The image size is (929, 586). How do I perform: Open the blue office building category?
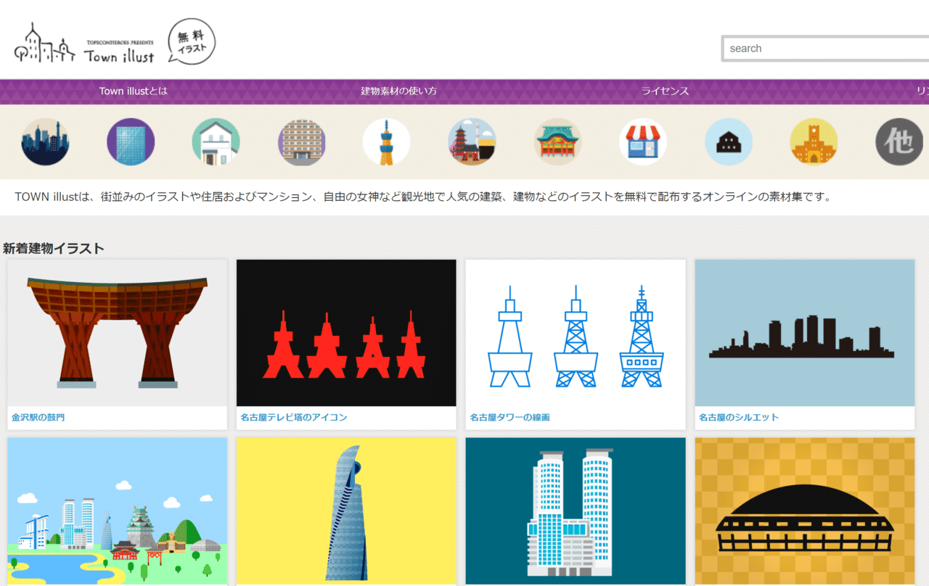click(131, 141)
